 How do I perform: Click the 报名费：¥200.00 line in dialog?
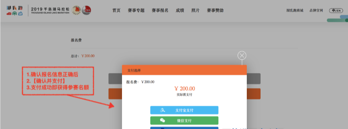[x=140, y=82]
